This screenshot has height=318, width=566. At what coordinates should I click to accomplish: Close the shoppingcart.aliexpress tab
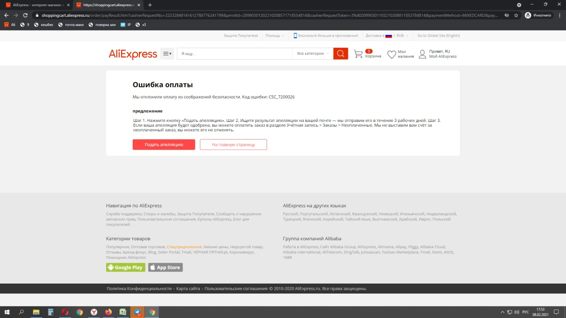coord(139,5)
